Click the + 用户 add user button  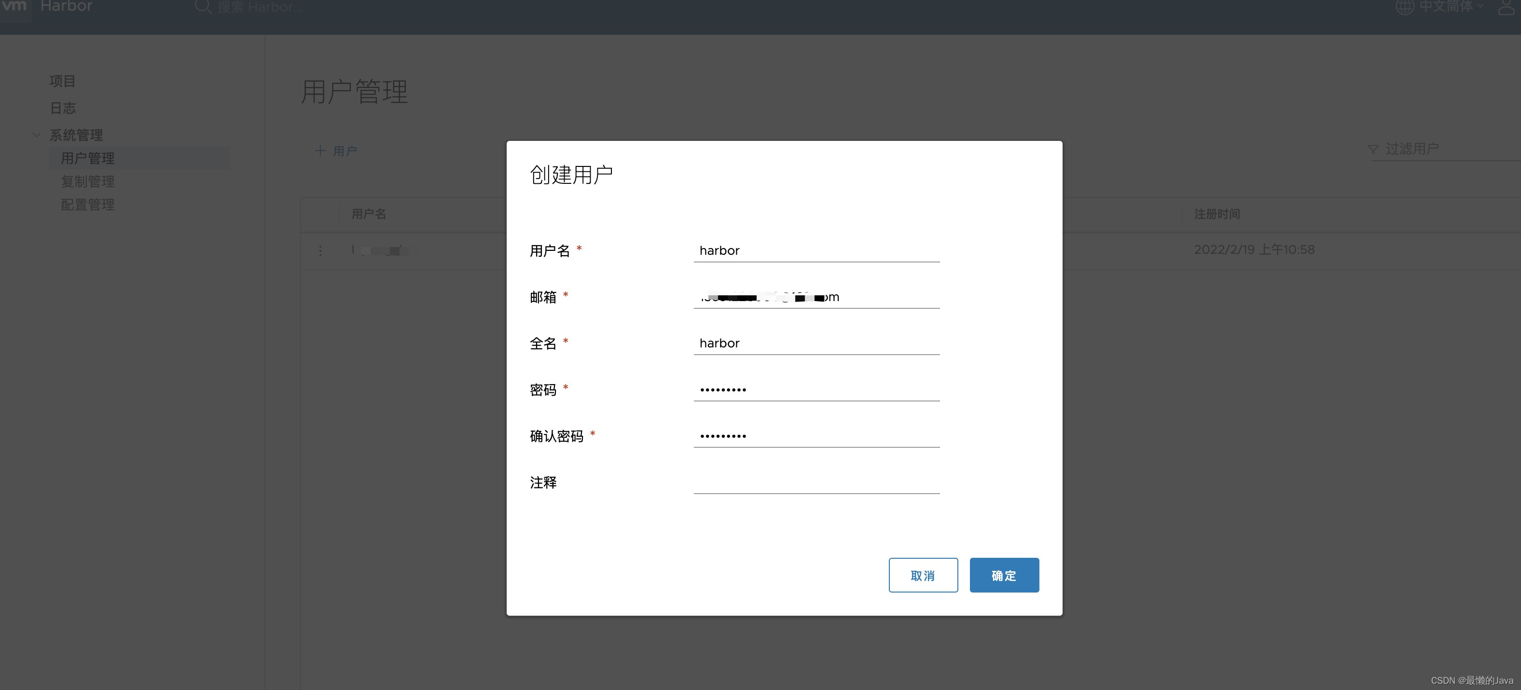coord(336,151)
